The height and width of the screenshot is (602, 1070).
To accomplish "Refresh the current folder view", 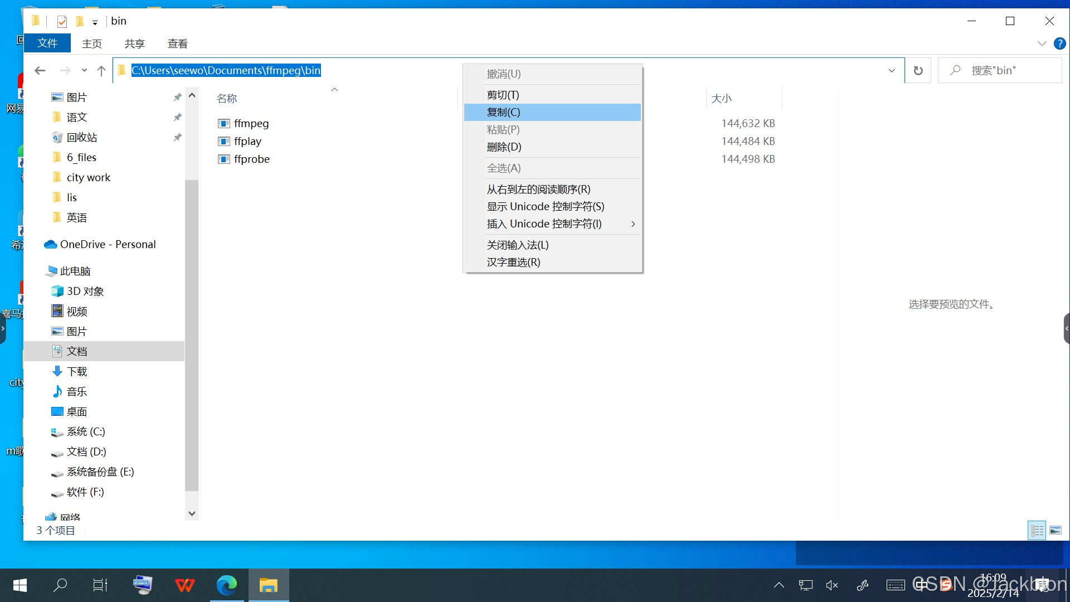I will [918, 70].
